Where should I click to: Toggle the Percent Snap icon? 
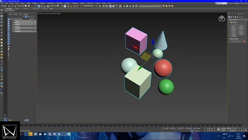[74, 6]
